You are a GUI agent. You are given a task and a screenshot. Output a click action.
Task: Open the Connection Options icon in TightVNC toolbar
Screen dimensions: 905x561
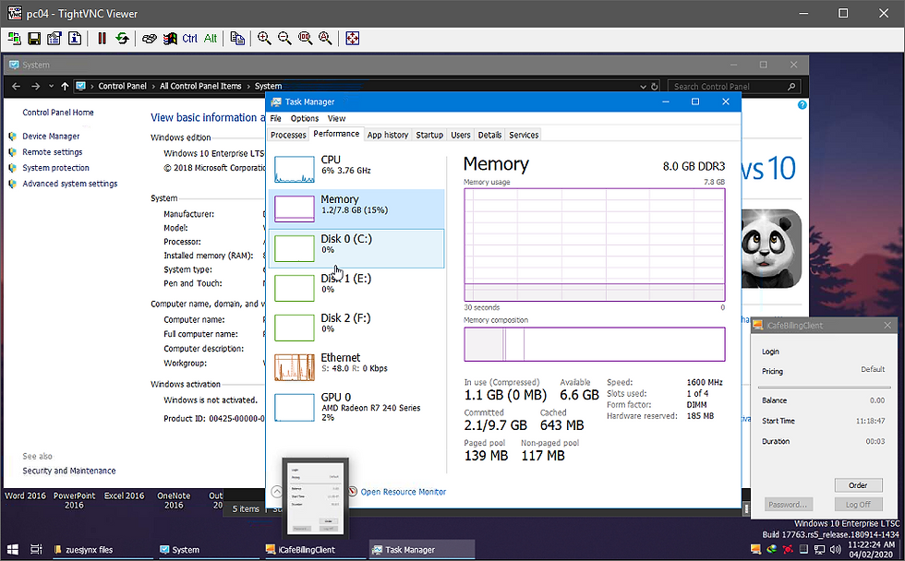point(54,39)
